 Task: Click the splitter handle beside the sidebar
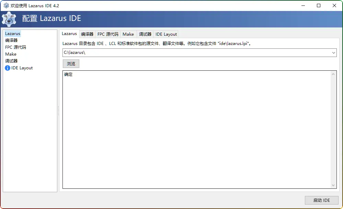[x=58, y=111]
